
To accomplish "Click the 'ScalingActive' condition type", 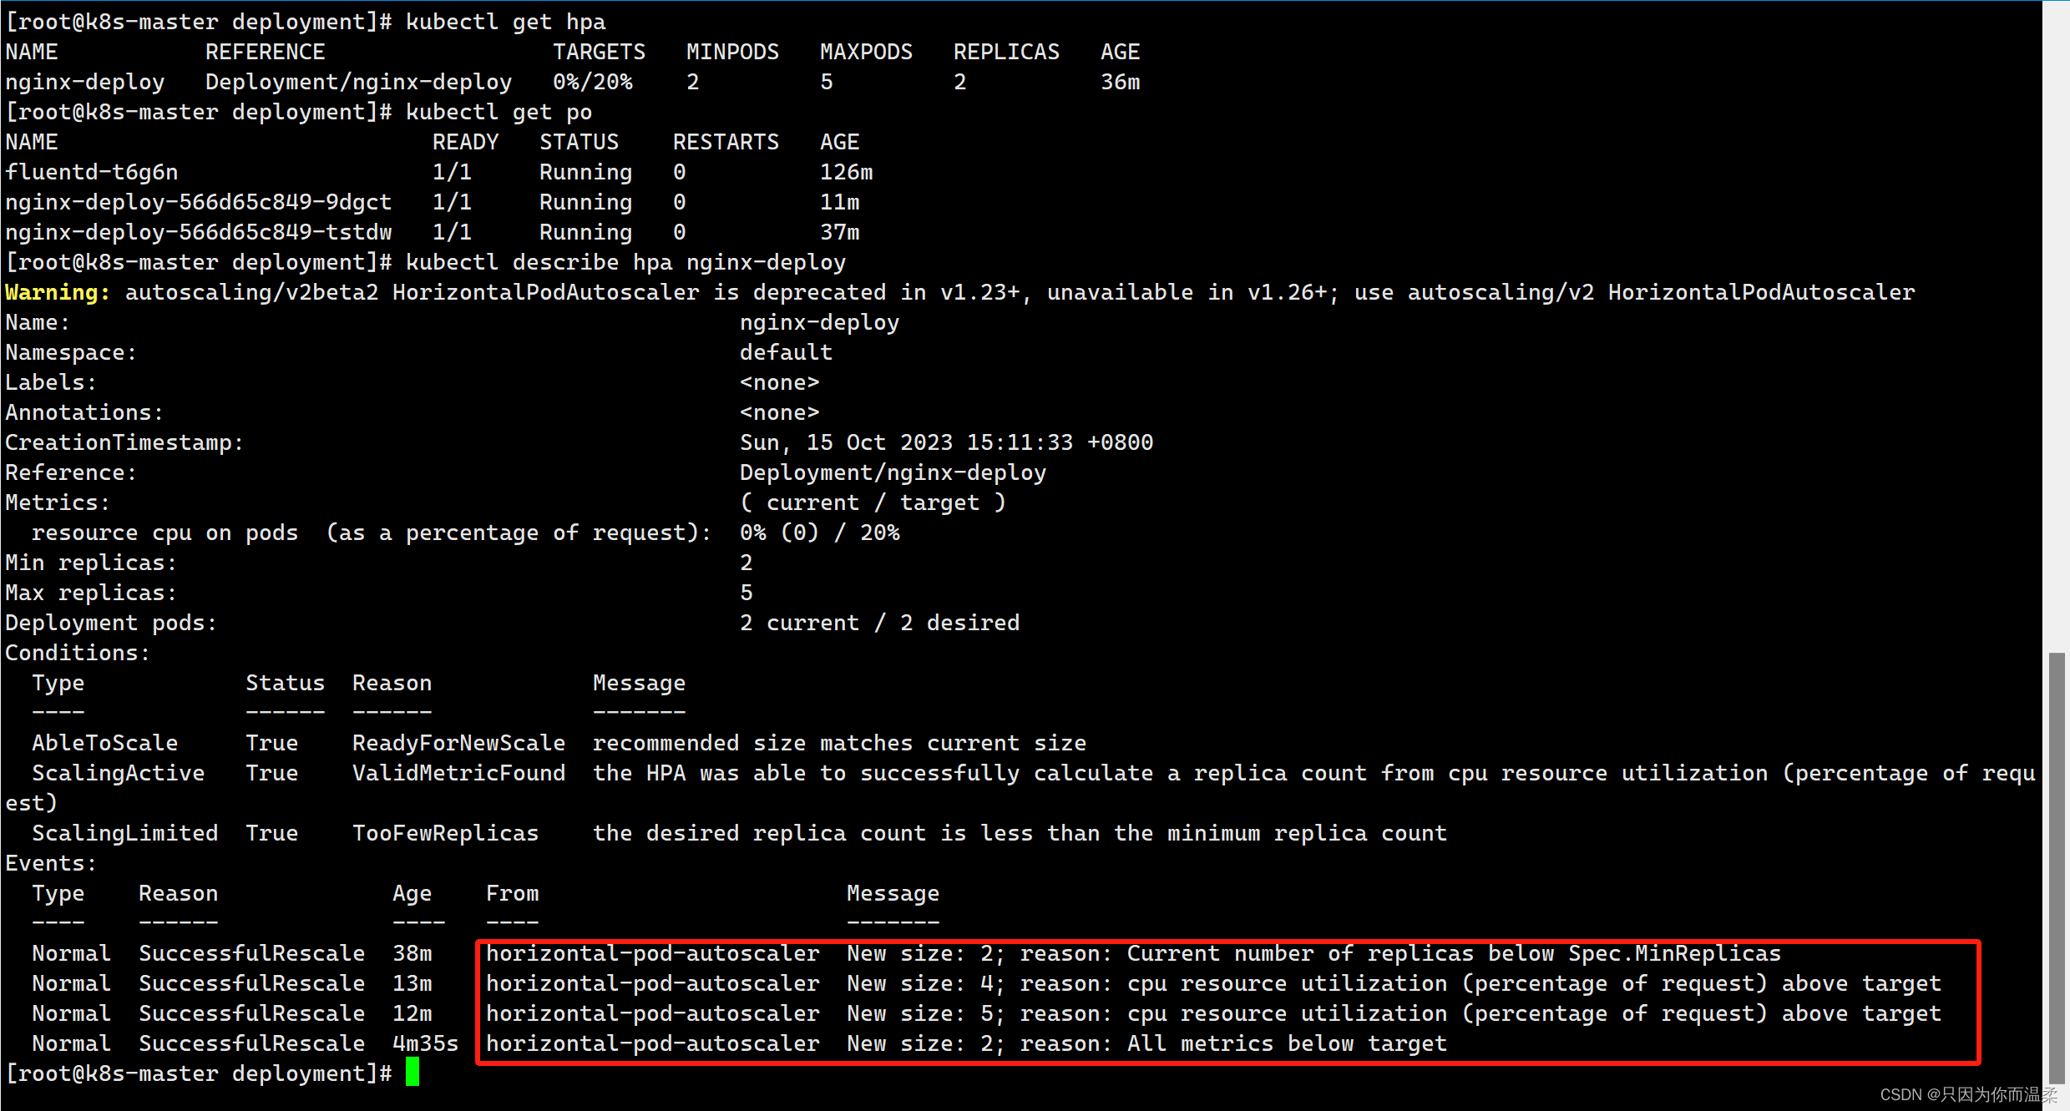I will coord(119,773).
